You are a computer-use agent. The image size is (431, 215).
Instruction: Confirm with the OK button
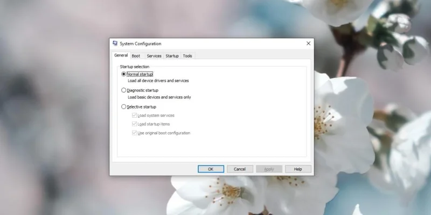coord(211,169)
